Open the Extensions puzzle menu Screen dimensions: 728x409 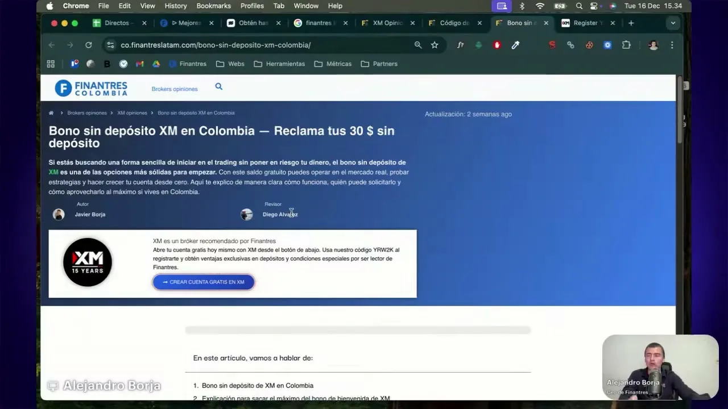(626, 45)
